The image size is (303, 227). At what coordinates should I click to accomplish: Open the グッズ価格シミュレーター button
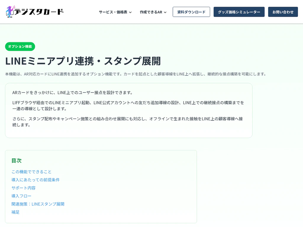[239, 12]
